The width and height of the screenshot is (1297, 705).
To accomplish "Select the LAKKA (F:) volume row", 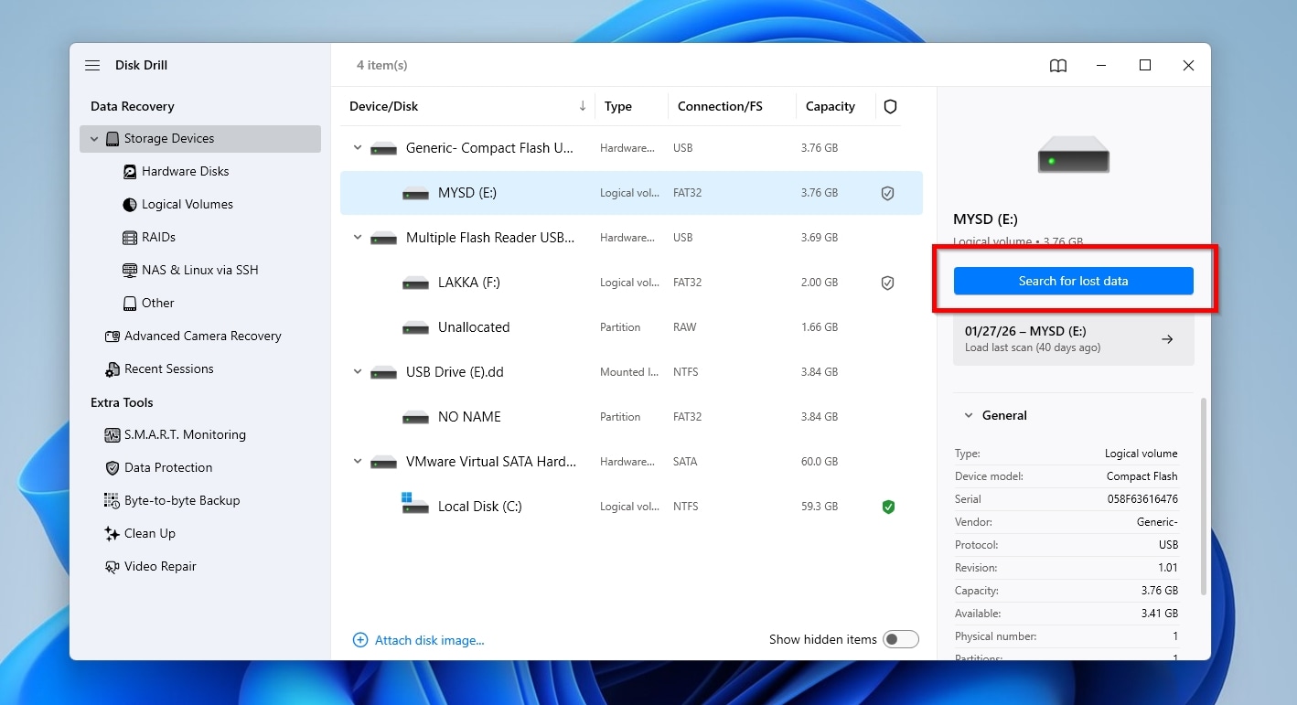I will point(631,283).
